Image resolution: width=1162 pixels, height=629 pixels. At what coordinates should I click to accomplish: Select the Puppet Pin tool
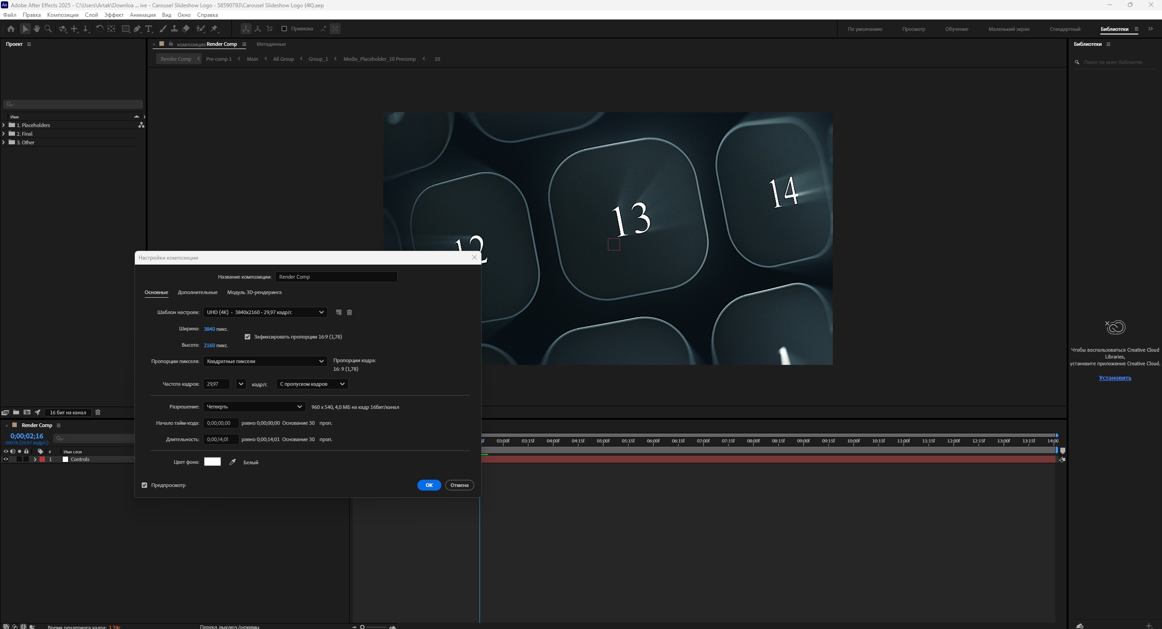[214, 29]
